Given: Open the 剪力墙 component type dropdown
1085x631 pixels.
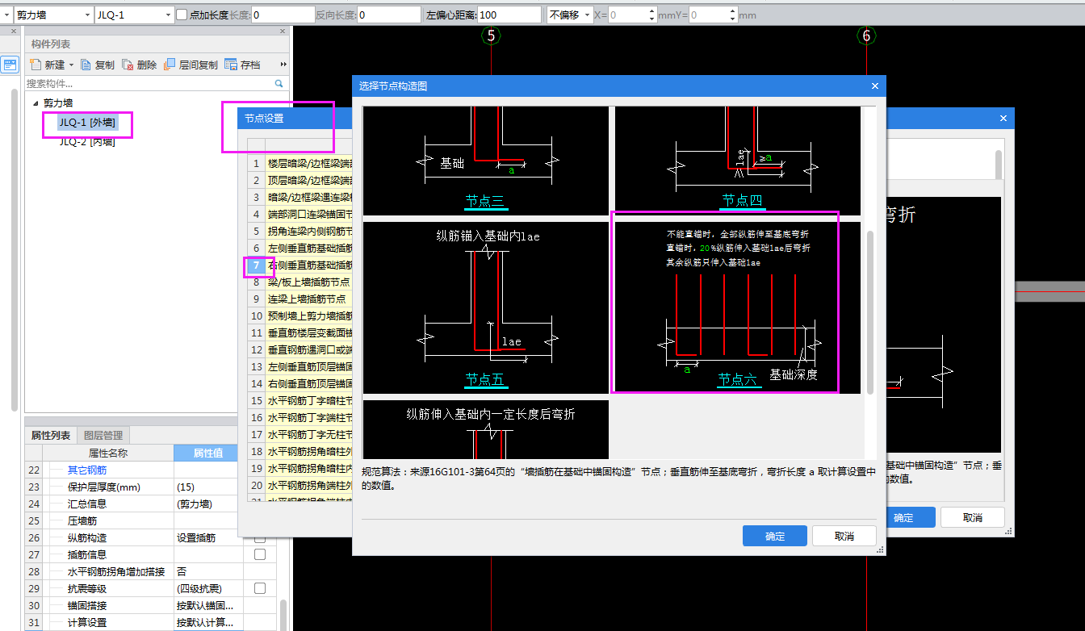Looking at the screenshot, I should point(86,15).
